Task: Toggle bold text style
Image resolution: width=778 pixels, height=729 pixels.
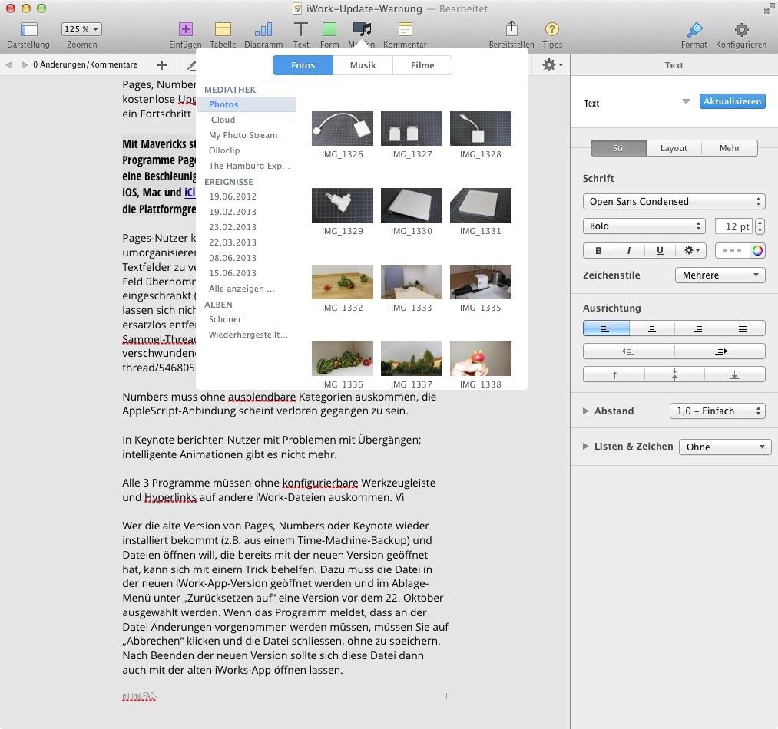Action: tap(598, 250)
